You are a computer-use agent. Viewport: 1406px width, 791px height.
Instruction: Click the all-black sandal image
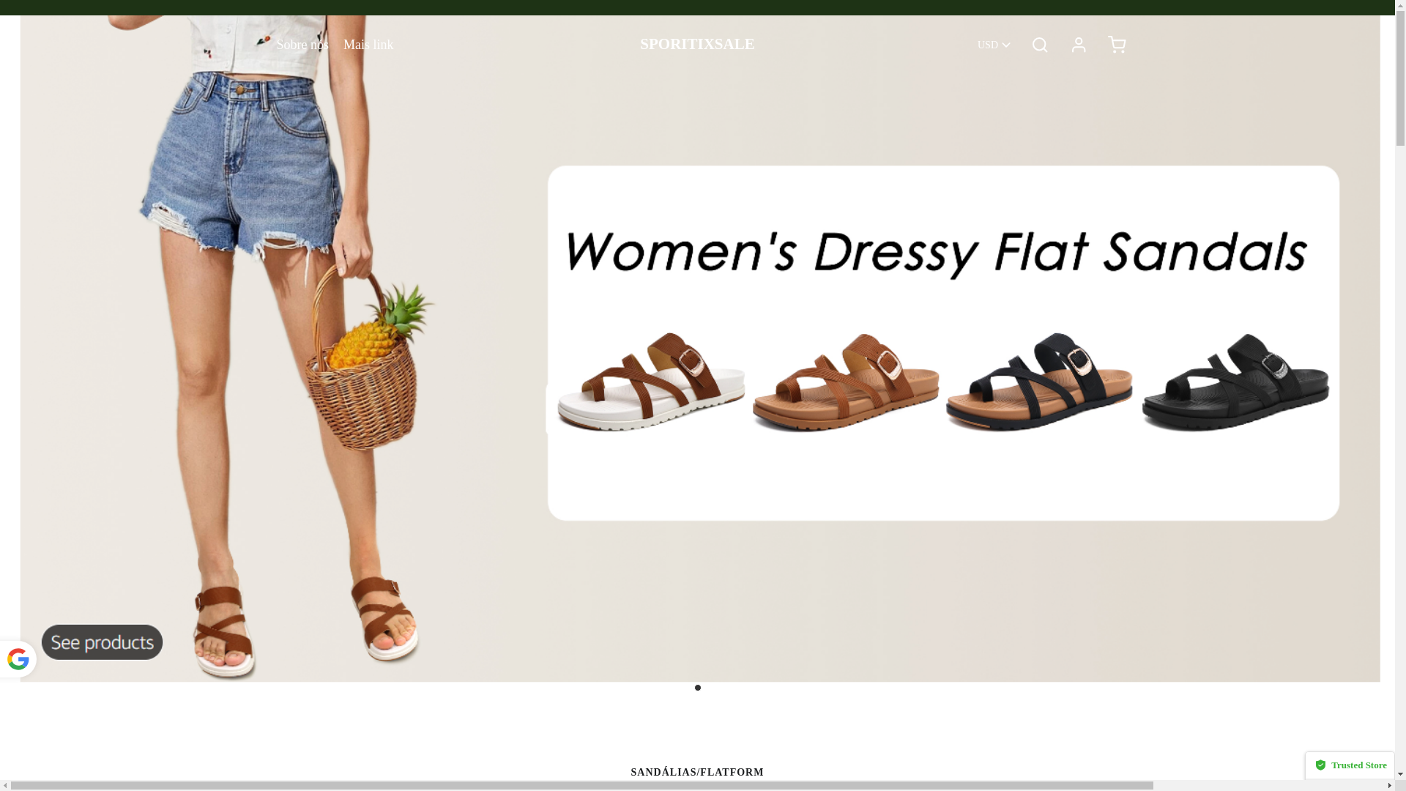click(x=1235, y=382)
